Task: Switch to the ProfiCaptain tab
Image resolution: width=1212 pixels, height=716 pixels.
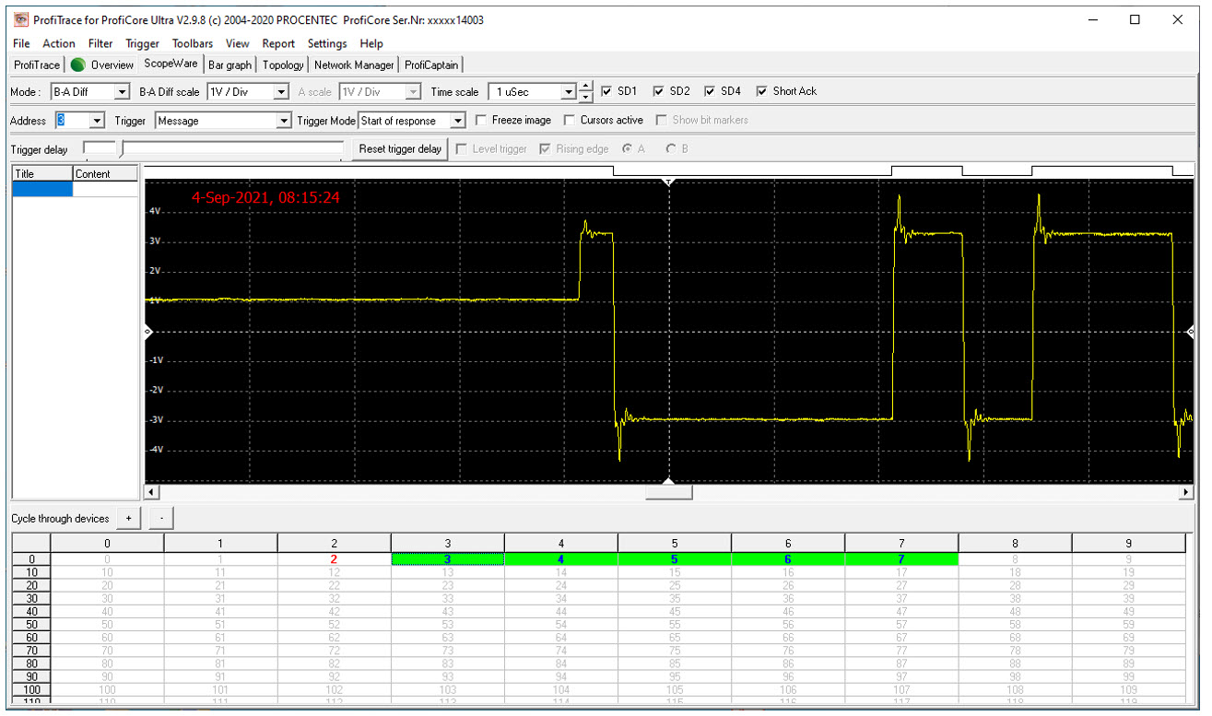Action: tap(431, 65)
